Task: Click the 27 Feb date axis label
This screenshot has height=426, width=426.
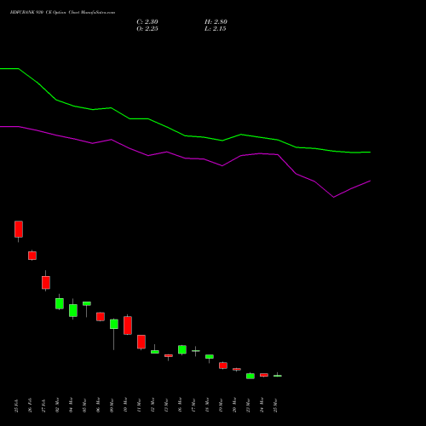Action: pyautogui.click(x=43, y=406)
